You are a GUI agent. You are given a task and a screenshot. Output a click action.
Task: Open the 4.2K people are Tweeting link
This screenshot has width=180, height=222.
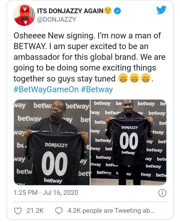[x=111, y=211]
